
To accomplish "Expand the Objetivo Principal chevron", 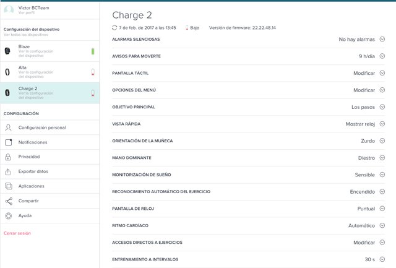I will pos(382,107).
